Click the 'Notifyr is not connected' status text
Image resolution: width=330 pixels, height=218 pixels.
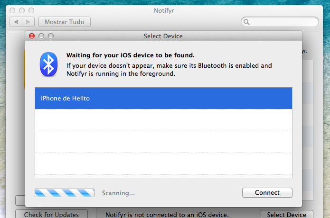pyautogui.click(x=167, y=215)
